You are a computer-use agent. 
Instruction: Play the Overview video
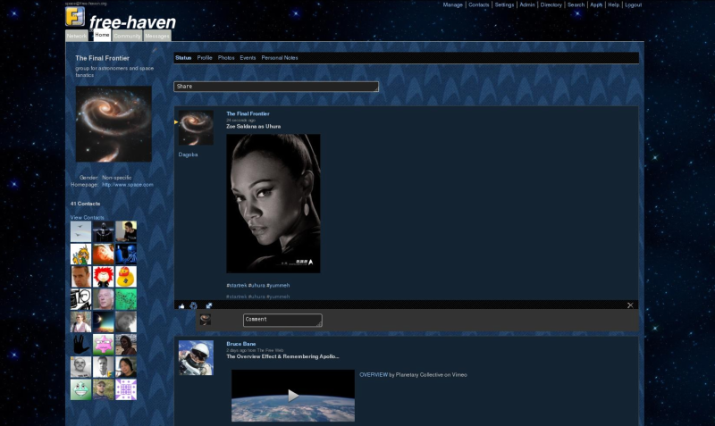293,396
